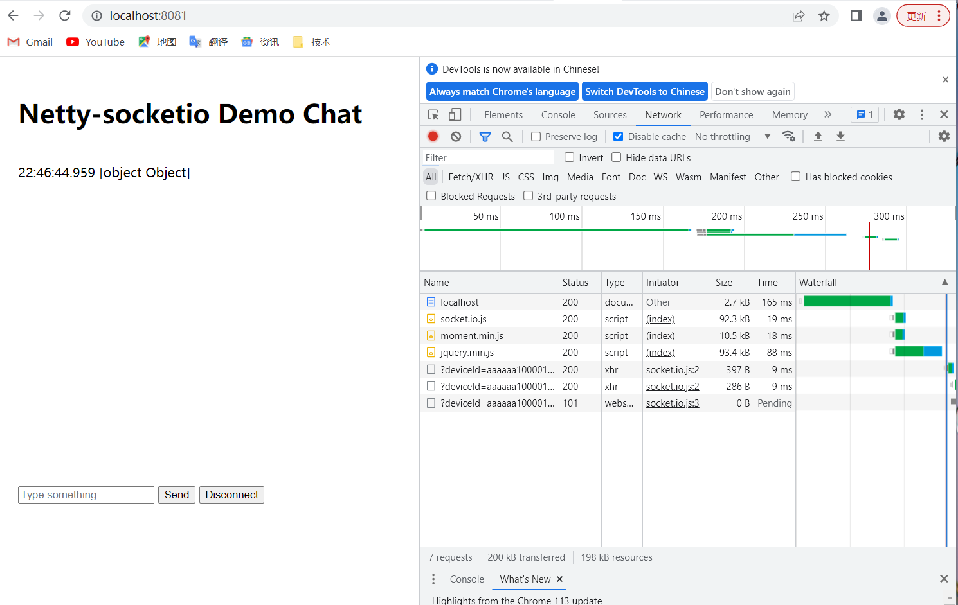Switch to the Sources tab
Image resolution: width=958 pixels, height=605 pixels.
[610, 114]
